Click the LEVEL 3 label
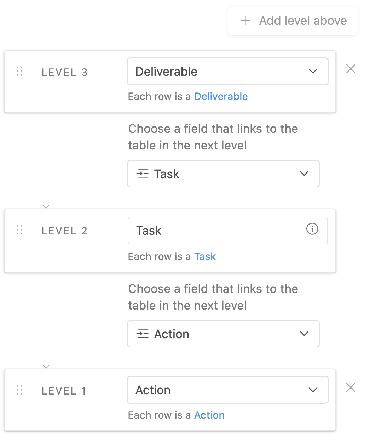 (x=64, y=72)
